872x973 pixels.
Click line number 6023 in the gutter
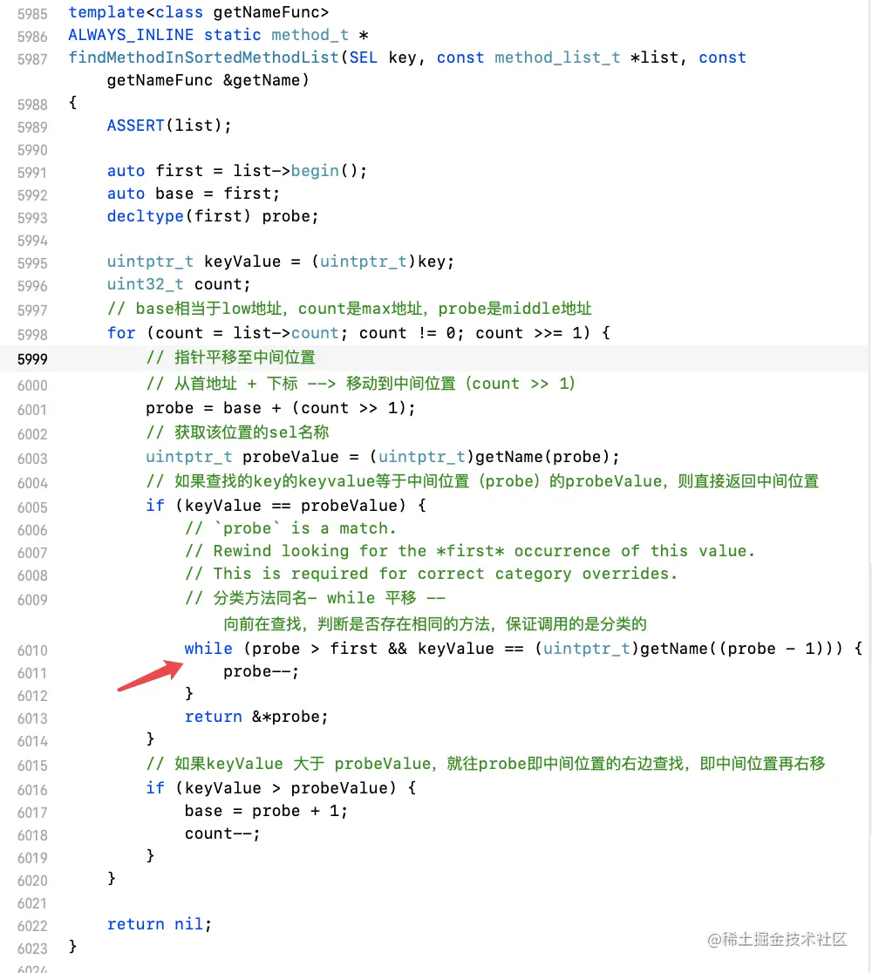(x=32, y=949)
